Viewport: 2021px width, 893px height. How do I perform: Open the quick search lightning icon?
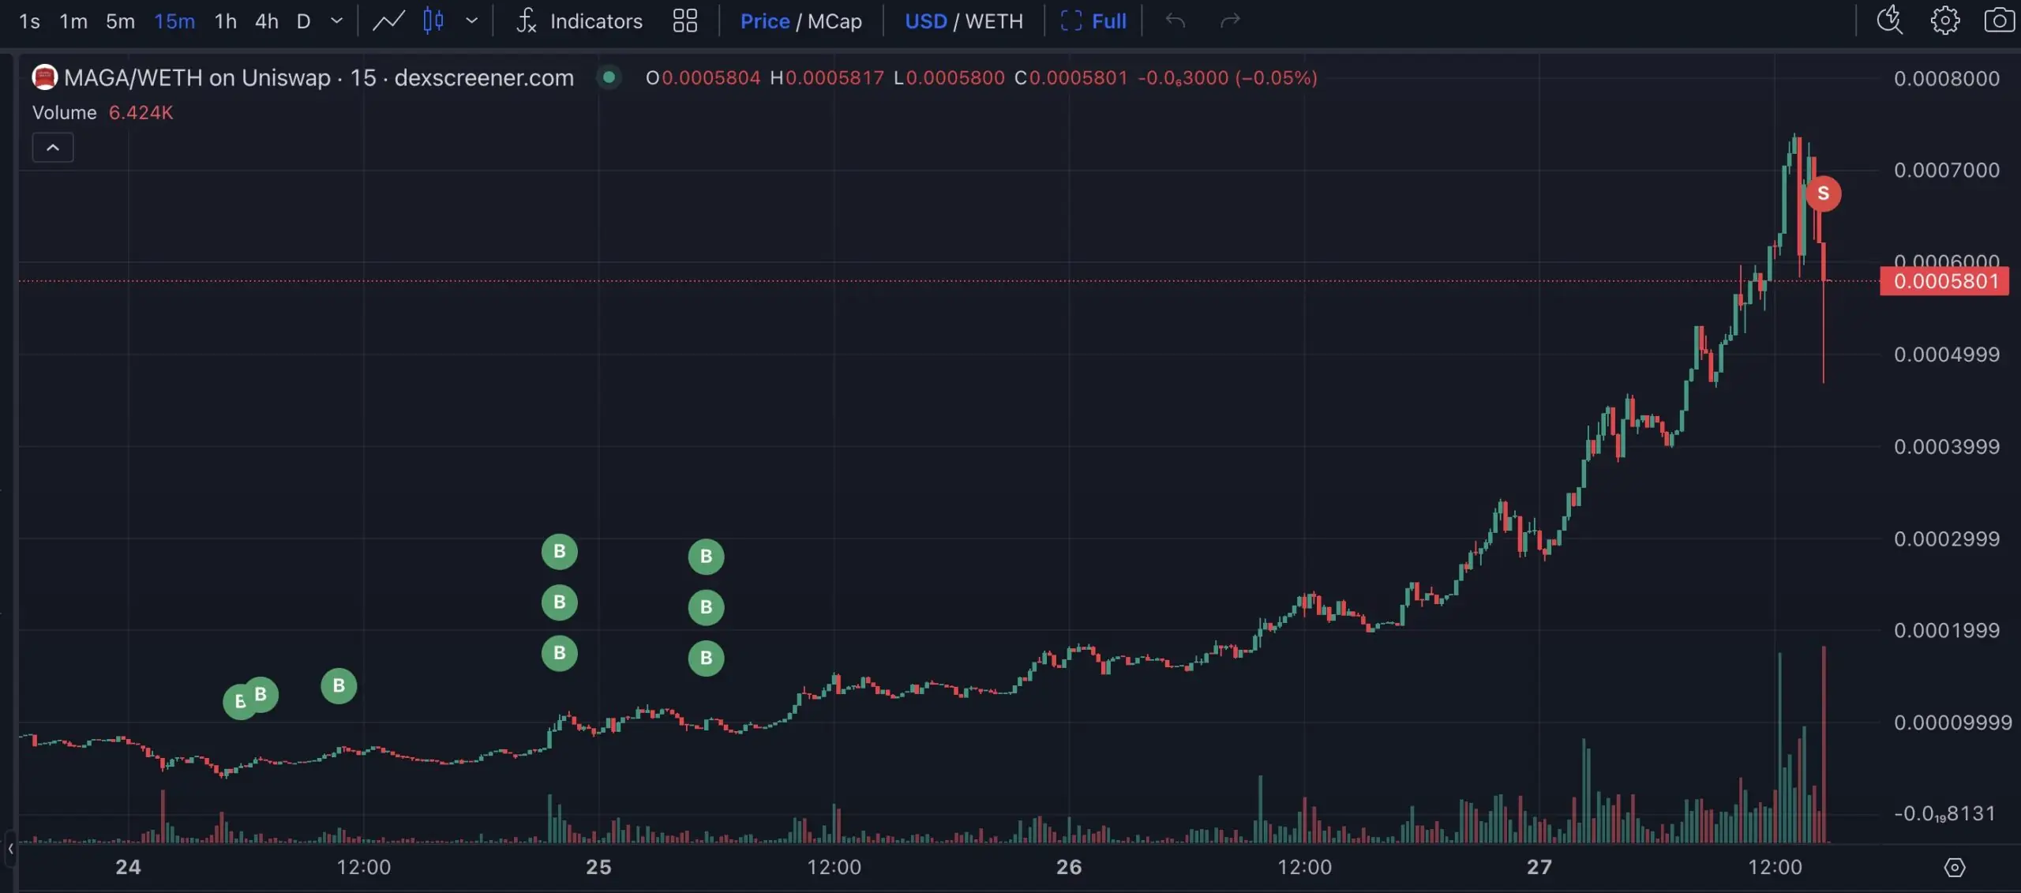click(1890, 21)
